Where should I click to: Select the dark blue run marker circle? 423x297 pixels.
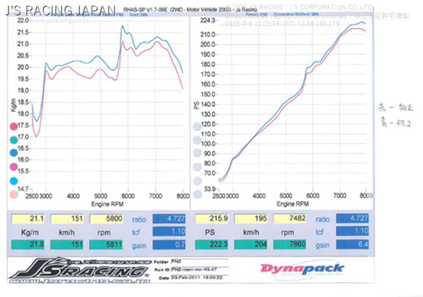pos(14,153)
